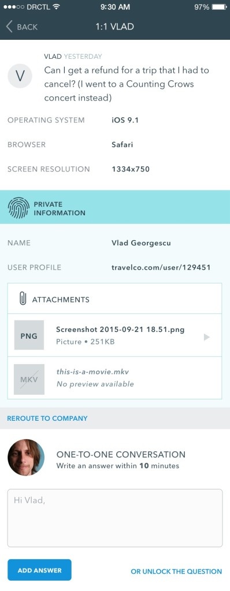The height and width of the screenshot is (591, 230).
Task: Focus the Hi Vlad answer text box
Action: pos(115,518)
